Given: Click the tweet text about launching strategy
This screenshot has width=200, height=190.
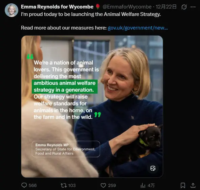Looking at the screenshot, I should (x=91, y=14).
